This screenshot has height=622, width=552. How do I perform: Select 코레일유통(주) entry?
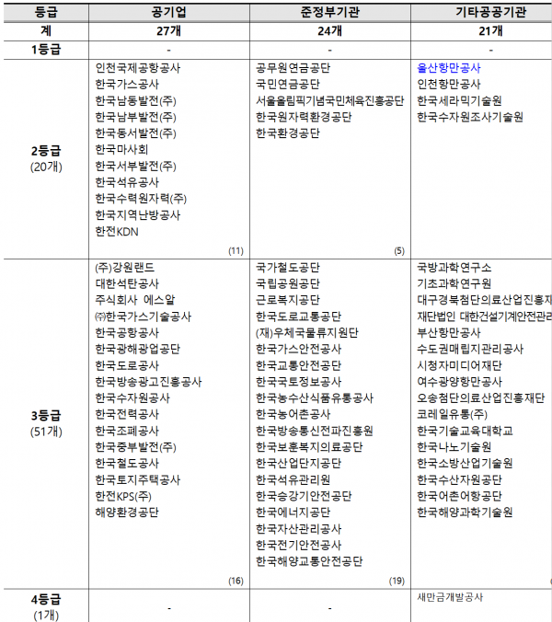click(452, 414)
